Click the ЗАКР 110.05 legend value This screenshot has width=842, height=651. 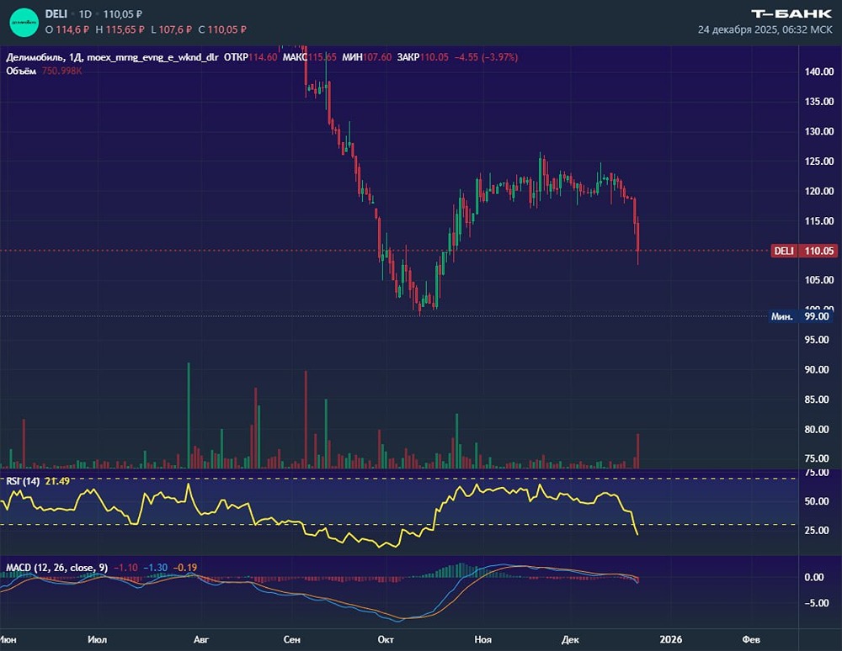pos(423,57)
